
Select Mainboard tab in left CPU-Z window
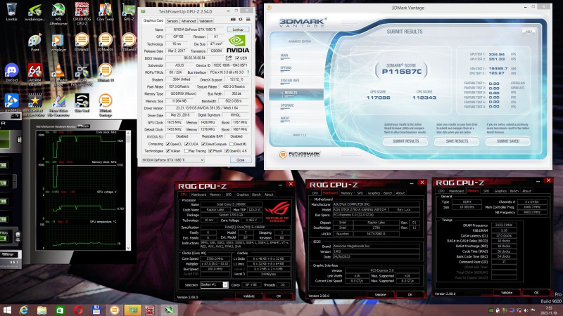pyautogui.click(x=198, y=195)
